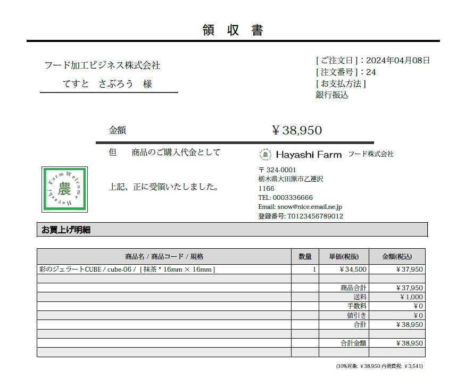Select the customer name てすと さぶろう 様
This screenshot has height=387, width=465.
tap(107, 84)
